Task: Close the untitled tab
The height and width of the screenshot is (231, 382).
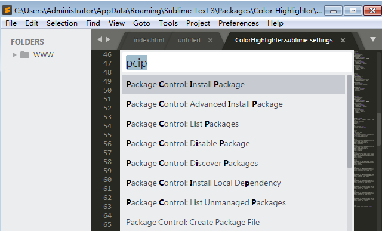Action: point(210,41)
